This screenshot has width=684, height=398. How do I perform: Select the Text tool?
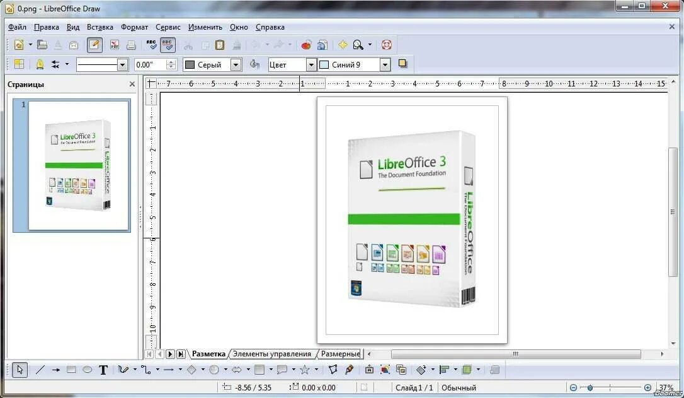tap(103, 370)
